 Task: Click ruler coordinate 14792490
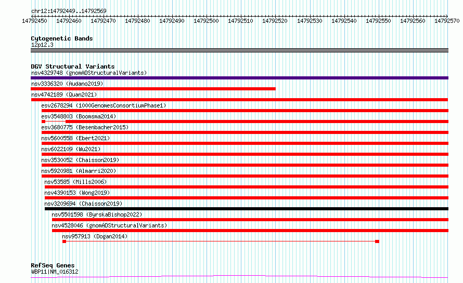click(x=172, y=21)
